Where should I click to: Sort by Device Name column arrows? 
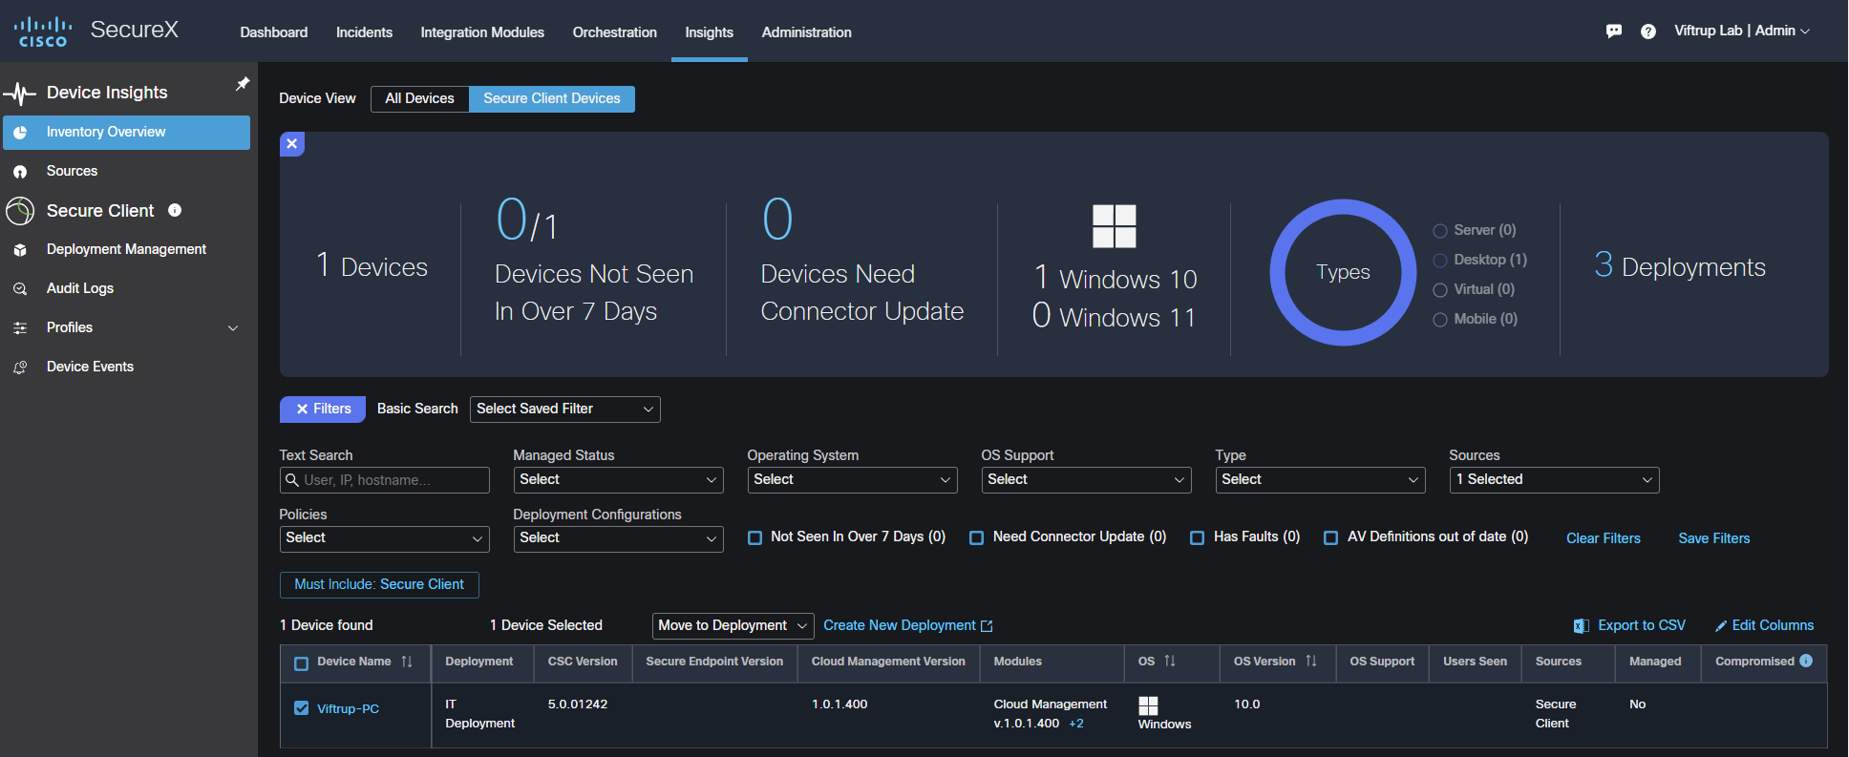[x=407, y=662]
